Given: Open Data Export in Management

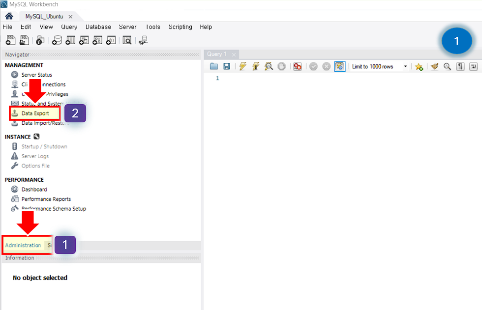Looking at the screenshot, I should (35, 113).
